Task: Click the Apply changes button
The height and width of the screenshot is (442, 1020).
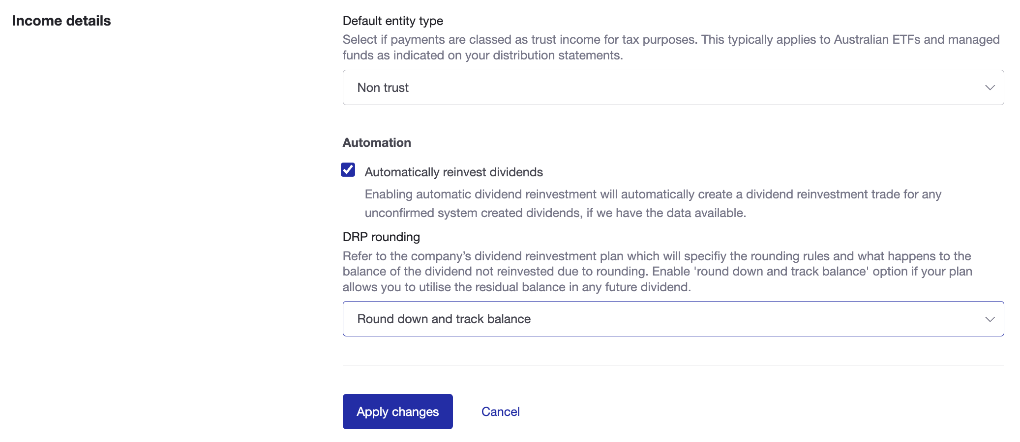Action: (x=397, y=412)
